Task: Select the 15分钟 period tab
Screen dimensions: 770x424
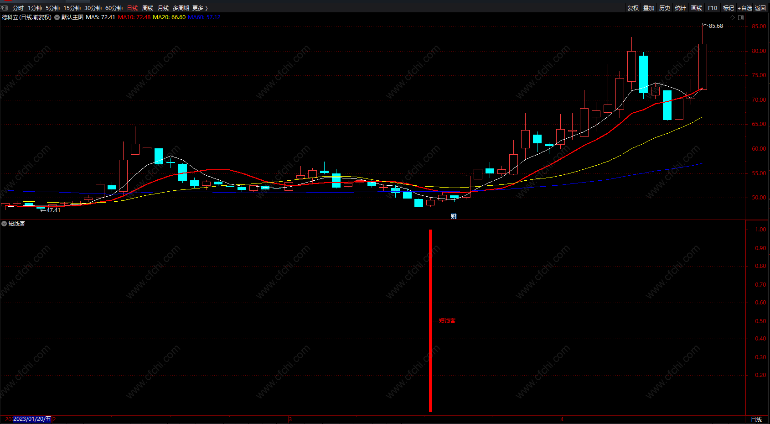Action: (72, 8)
